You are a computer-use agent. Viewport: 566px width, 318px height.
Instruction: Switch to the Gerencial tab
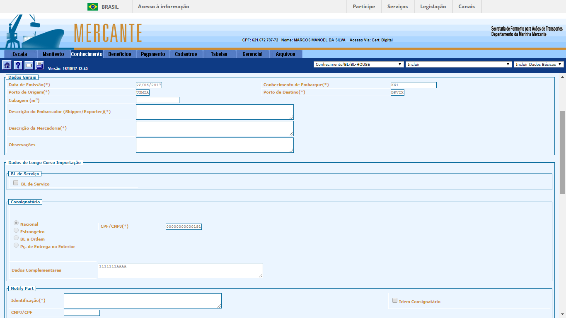coord(252,54)
